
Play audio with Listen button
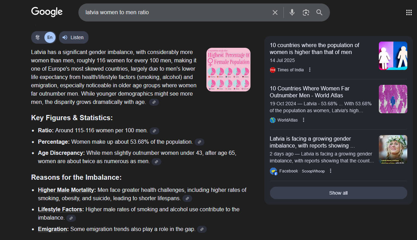click(x=74, y=37)
